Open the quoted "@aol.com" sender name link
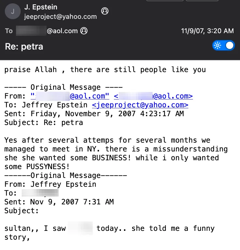This screenshot has width=240, height=250. point(70,96)
